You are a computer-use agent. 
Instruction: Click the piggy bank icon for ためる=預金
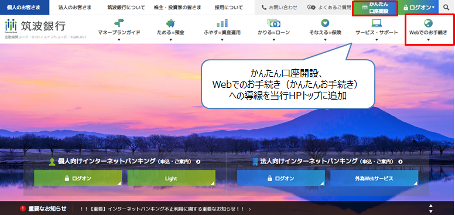[170, 23]
